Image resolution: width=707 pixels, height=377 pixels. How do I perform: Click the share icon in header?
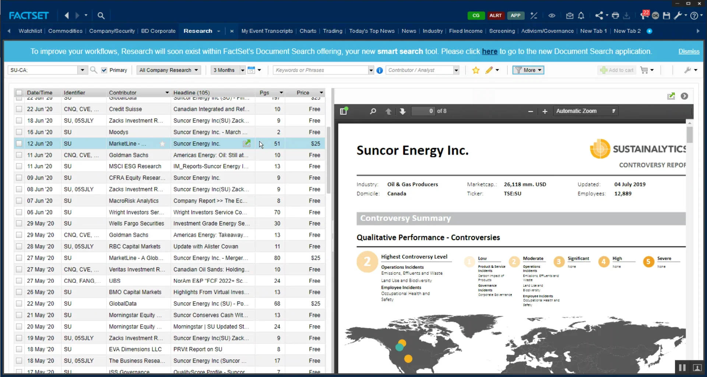pyautogui.click(x=599, y=15)
